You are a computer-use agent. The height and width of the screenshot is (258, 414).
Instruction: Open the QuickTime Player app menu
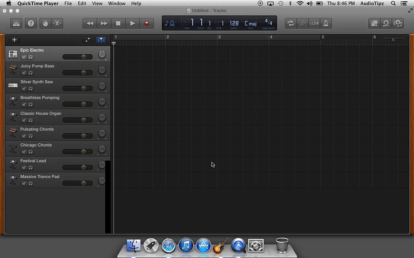click(38, 4)
